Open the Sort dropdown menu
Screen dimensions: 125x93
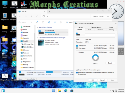tap(69, 22)
